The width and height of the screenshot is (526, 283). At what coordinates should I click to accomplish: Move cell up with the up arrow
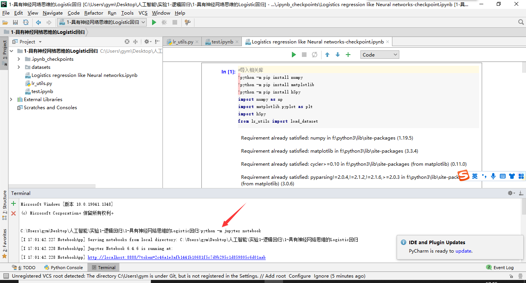327,55
